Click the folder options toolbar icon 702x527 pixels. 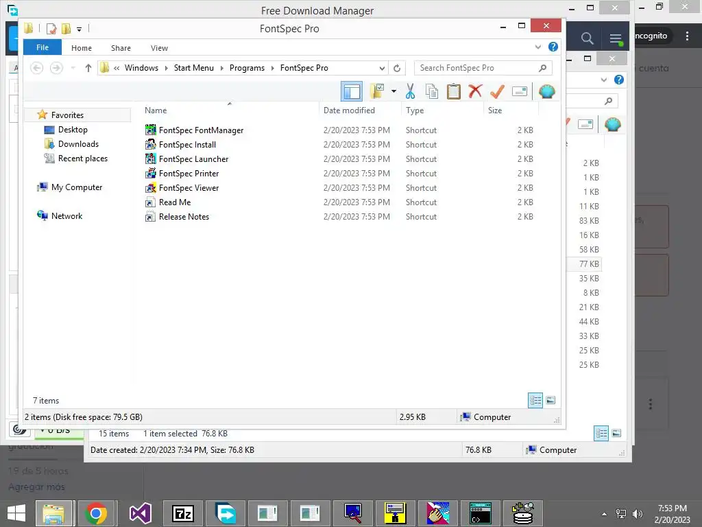pos(377,91)
